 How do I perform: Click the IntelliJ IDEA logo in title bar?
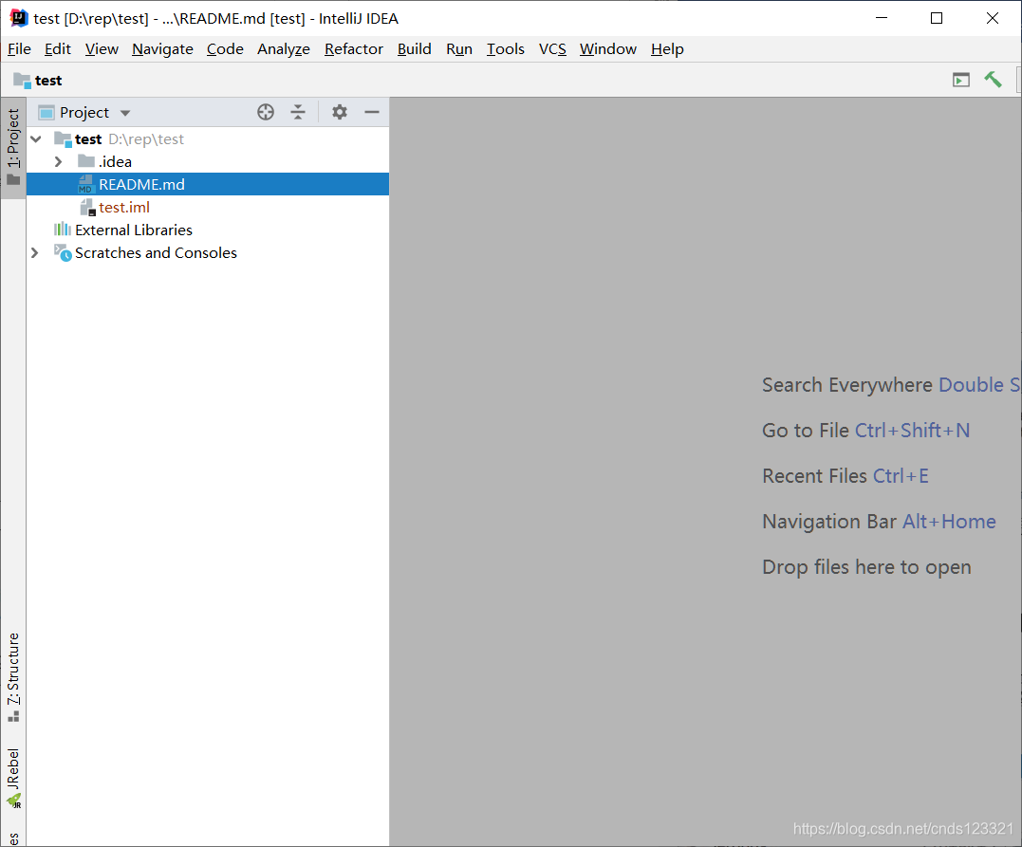19,18
